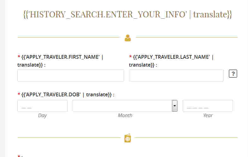Click the red asterisk before DOB label

click(x=19, y=94)
